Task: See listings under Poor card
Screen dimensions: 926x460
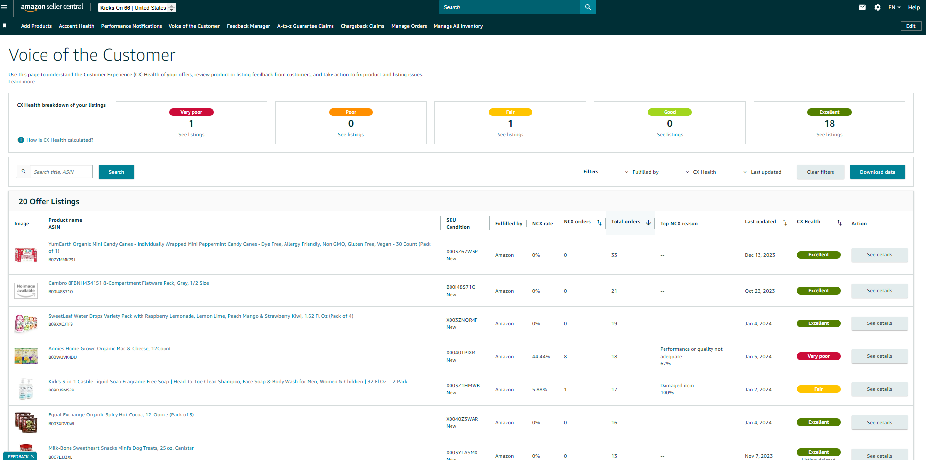Action: tap(351, 135)
